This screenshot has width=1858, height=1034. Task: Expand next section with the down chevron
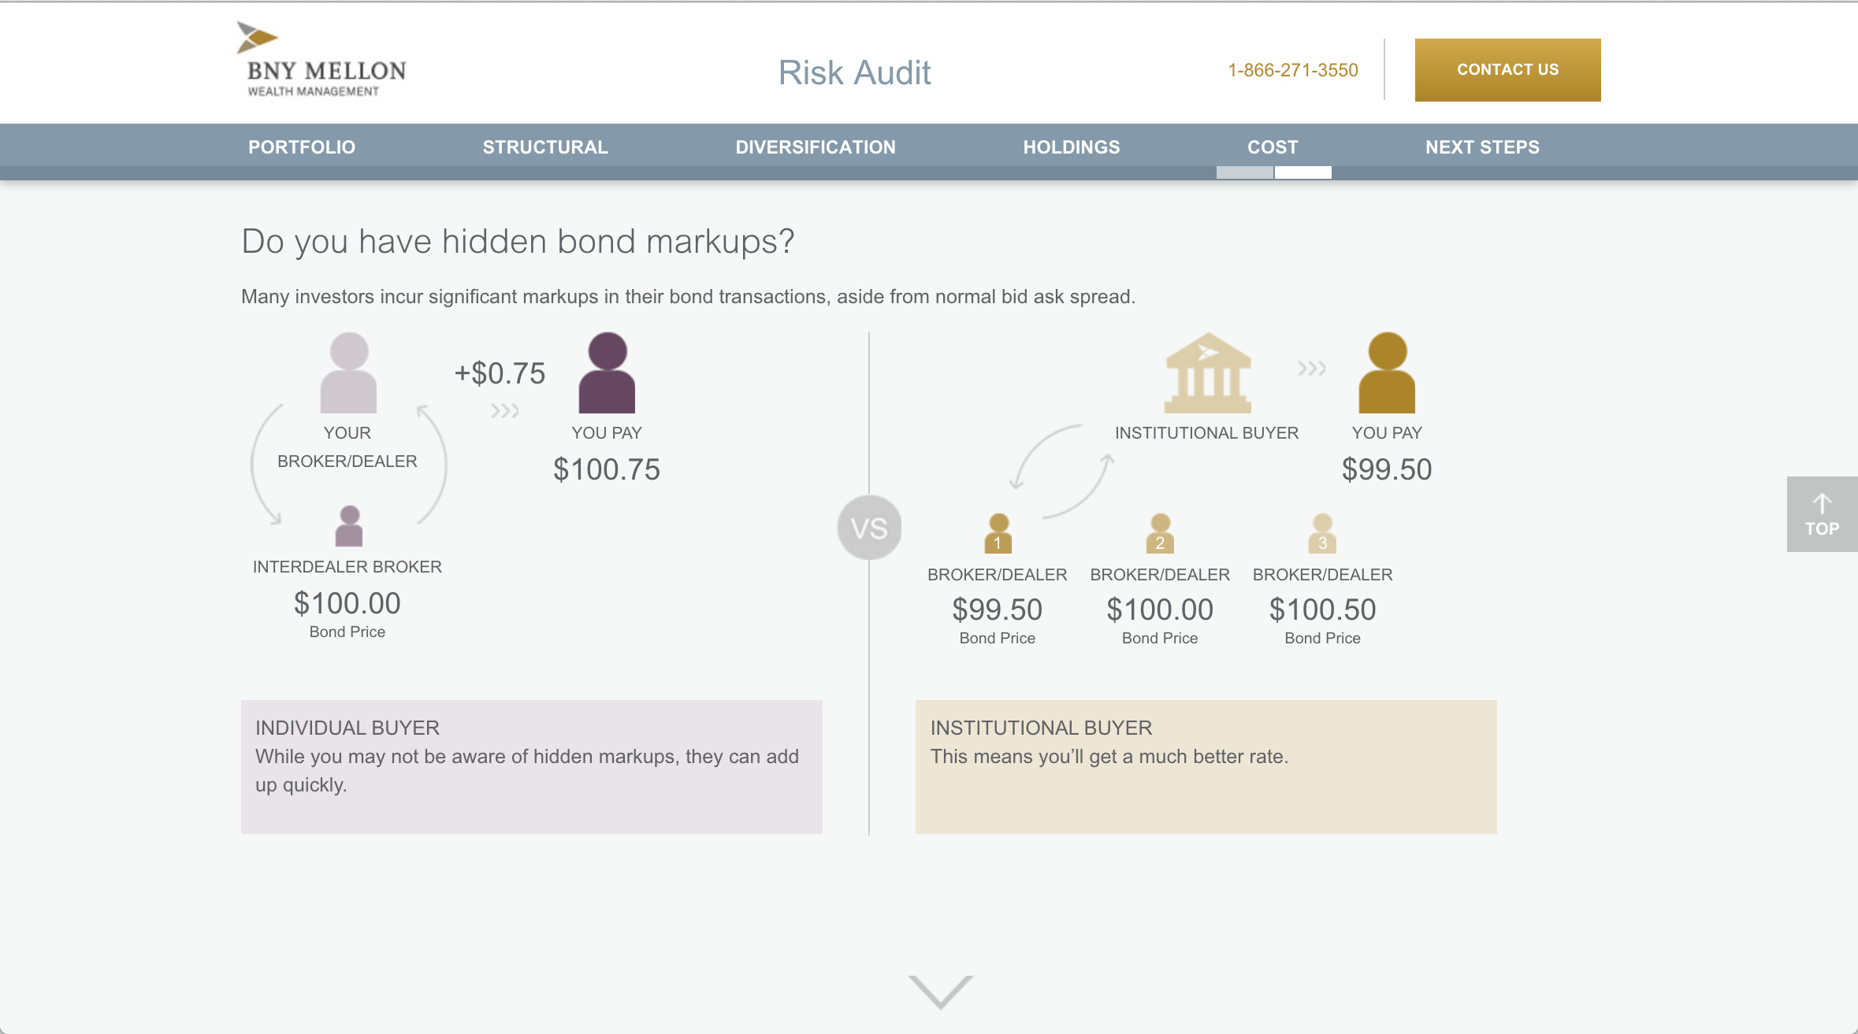point(940,991)
